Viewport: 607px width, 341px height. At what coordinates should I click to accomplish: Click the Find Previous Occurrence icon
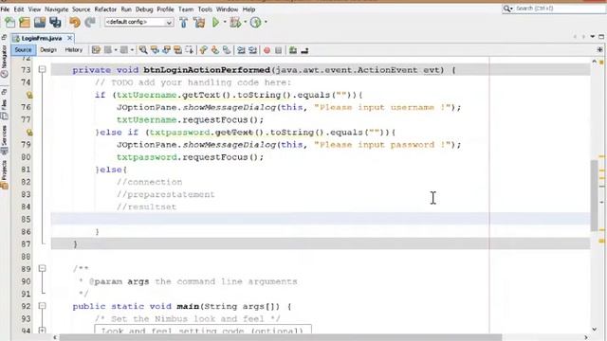(155, 50)
